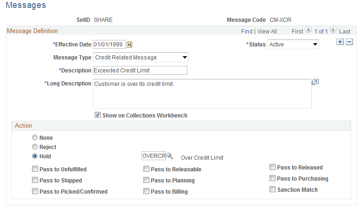The width and height of the screenshot is (360, 208).
Task: Enable Pass to Planning
Action: [x=146, y=180]
